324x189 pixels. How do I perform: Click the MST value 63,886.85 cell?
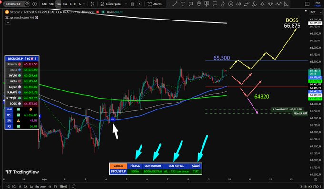coord(30,115)
